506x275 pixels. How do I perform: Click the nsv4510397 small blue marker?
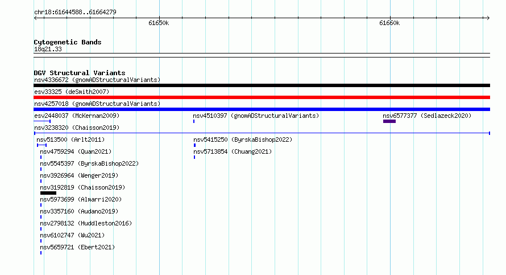(x=194, y=121)
